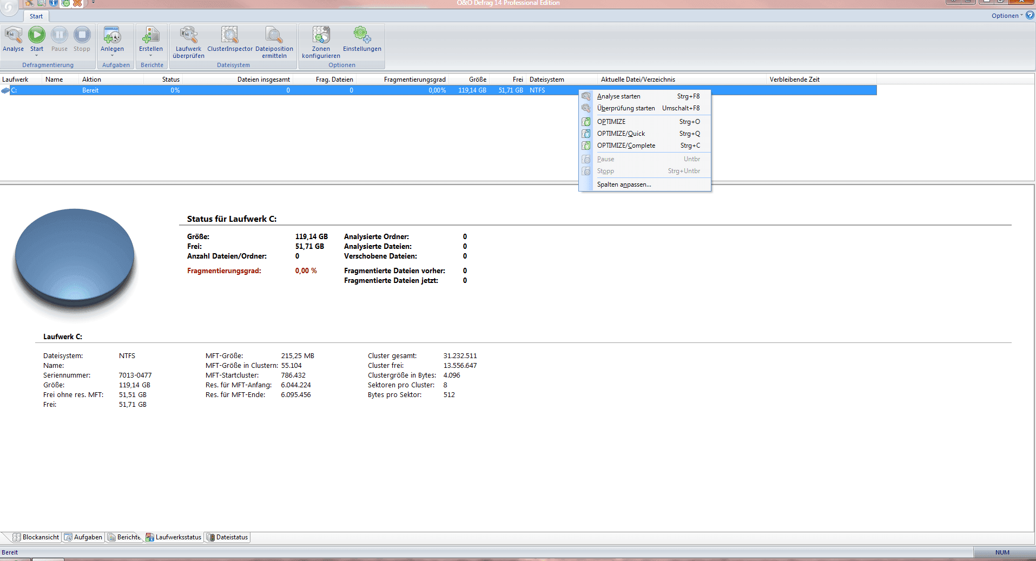Screen dimensions: 1036x561
Task: Sort by Fragmentierungsgrad column header
Action: (x=402, y=80)
